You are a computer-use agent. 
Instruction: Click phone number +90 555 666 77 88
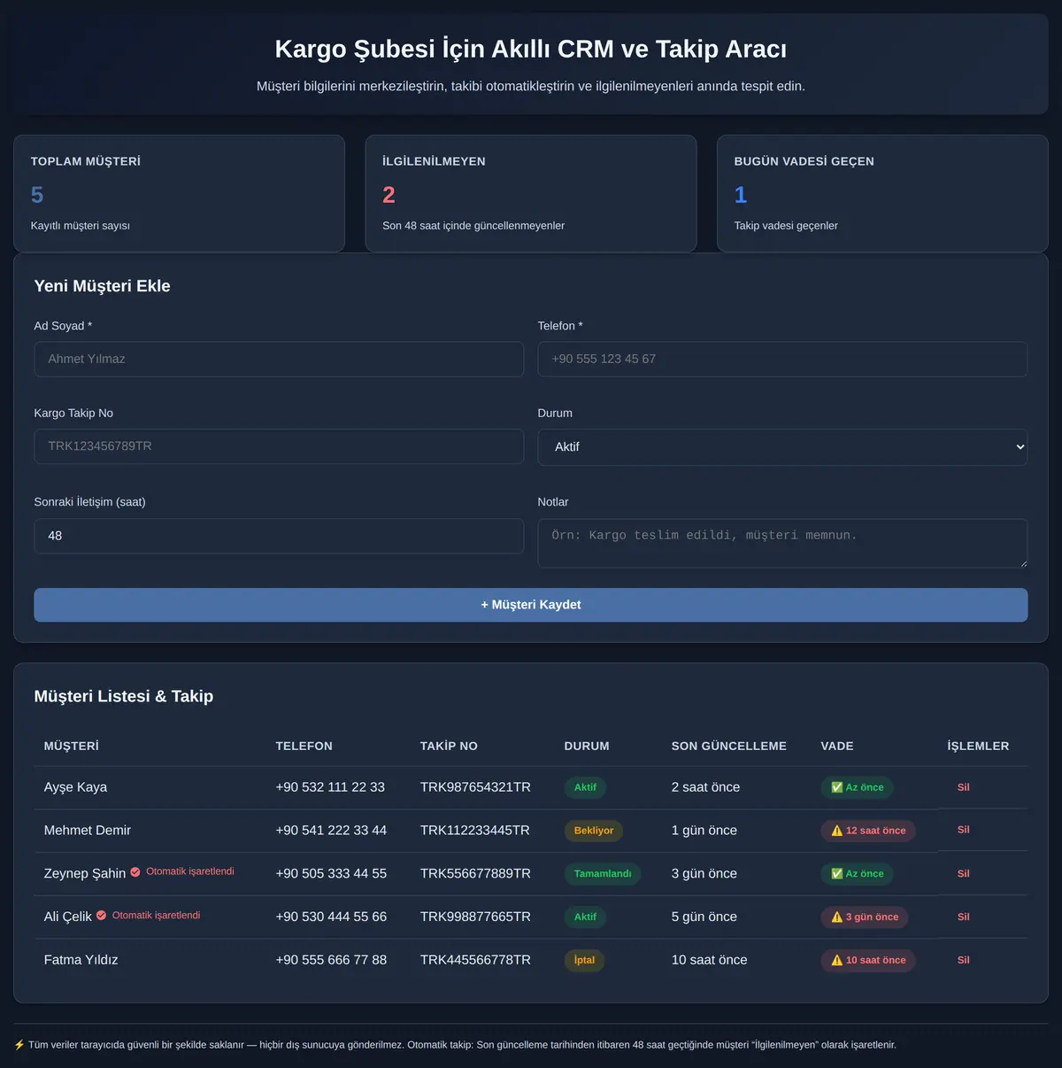click(x=331, y=960)
